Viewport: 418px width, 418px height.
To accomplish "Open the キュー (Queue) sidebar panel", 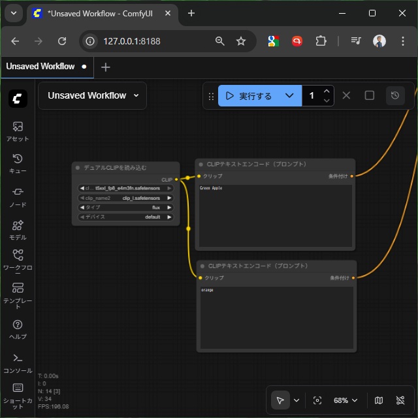I will 18,163.
